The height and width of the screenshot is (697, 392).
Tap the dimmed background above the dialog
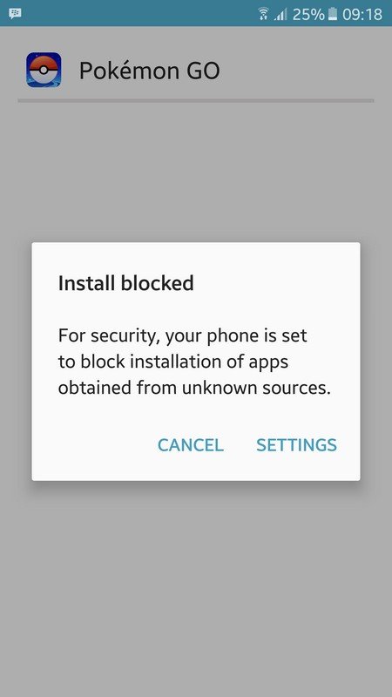point(195,173)
